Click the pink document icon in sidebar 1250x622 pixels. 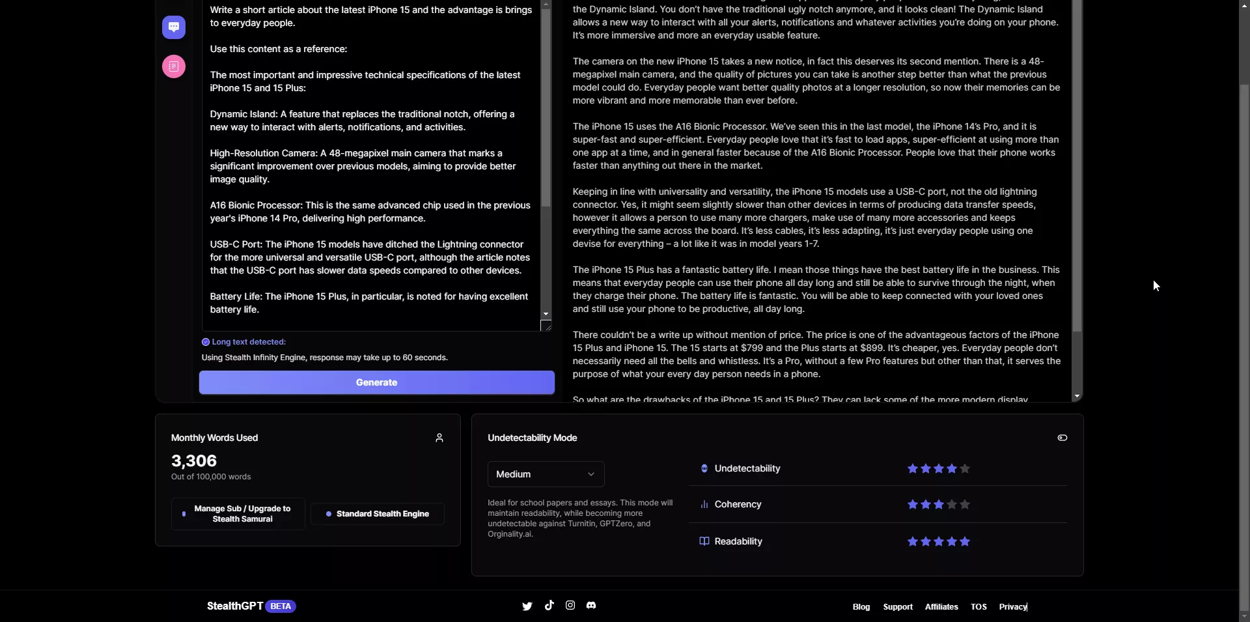coord(174,66)
